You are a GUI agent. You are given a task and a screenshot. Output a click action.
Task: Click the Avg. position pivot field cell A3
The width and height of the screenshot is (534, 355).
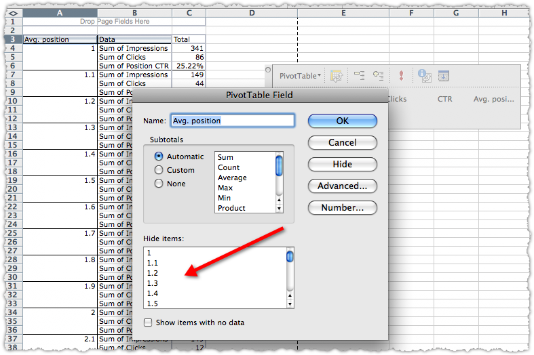60,39
